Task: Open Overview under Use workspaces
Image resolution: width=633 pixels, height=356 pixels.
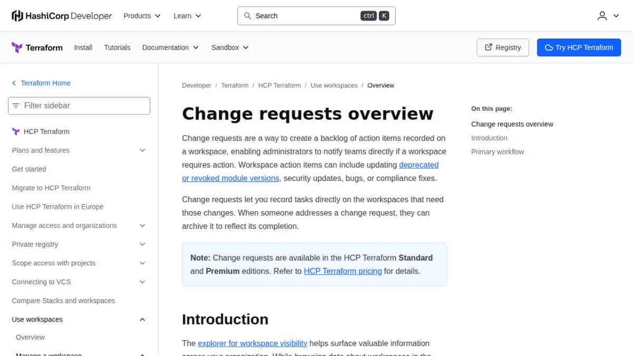Action: 30,338
